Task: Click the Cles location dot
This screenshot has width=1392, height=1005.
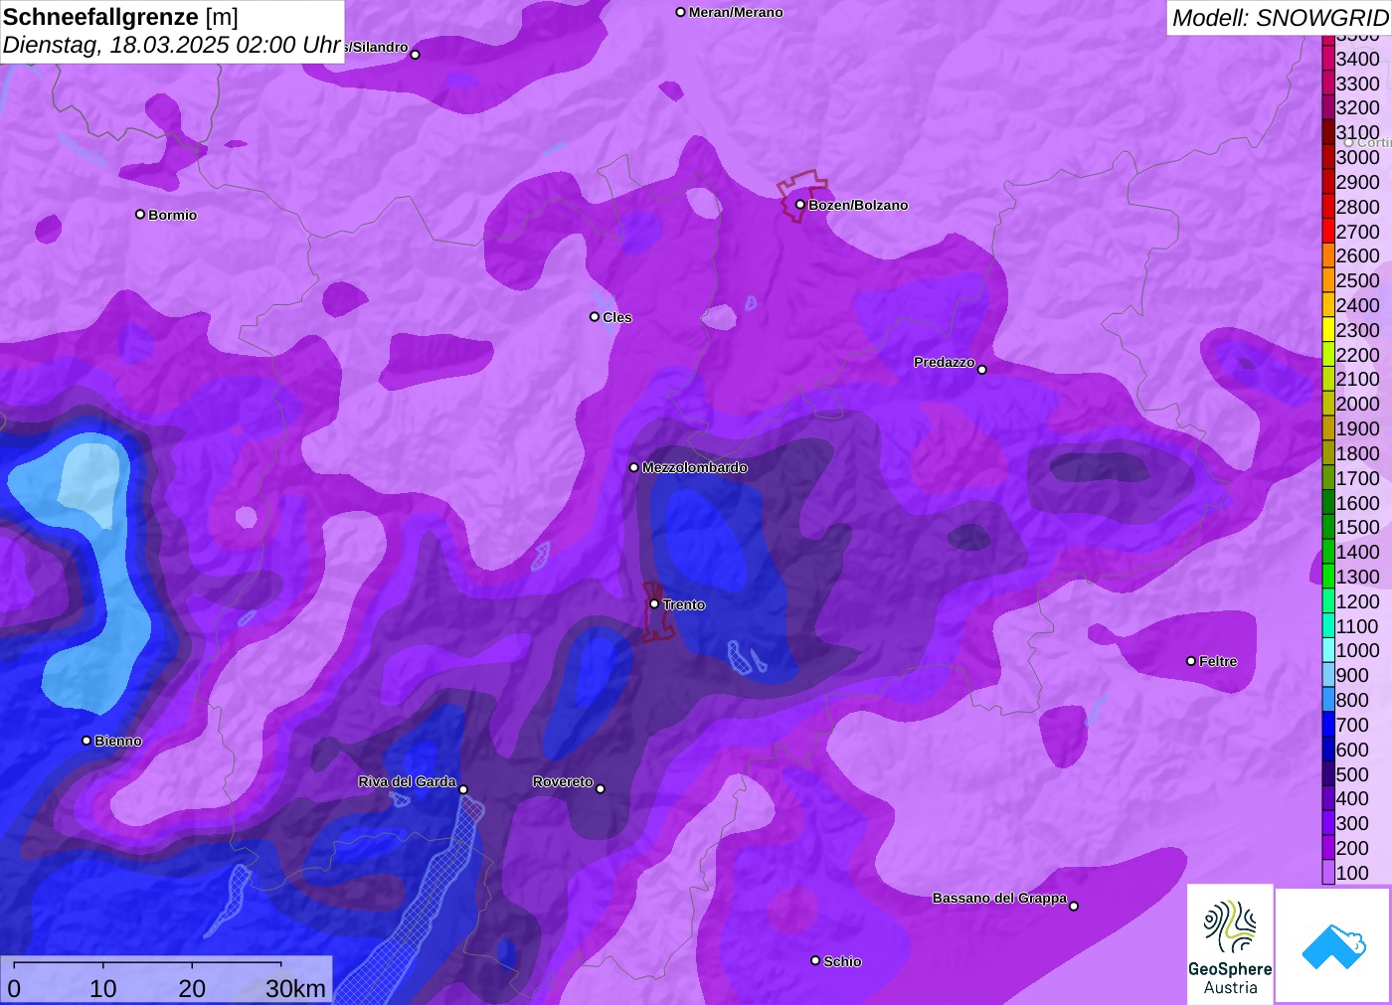Action: 595,317
